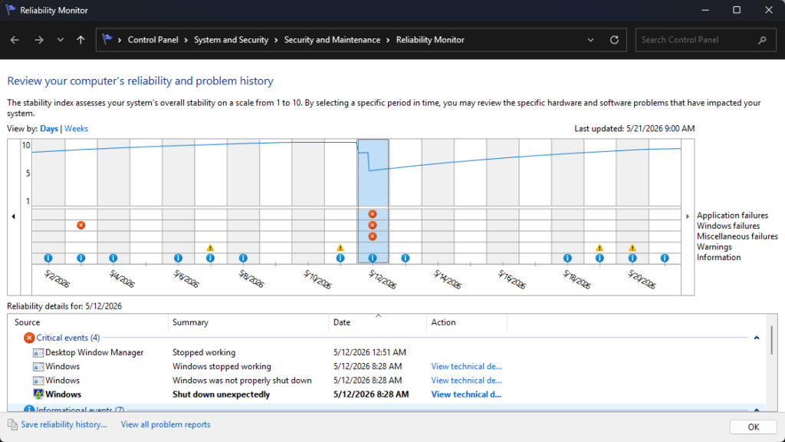The width and height of the screenshot is (785, 442).
Task: Expand chevron after Security and Maintenance breadcrumb
Action: click(388, 40)
